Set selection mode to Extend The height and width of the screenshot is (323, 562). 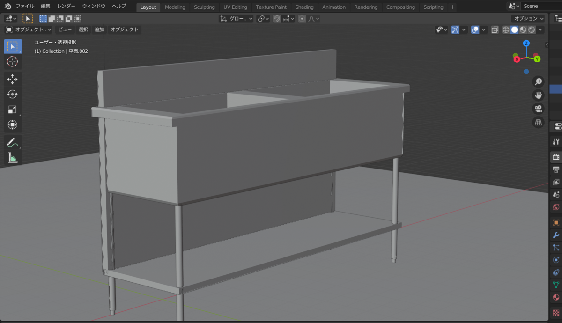(x=52, y=19)
